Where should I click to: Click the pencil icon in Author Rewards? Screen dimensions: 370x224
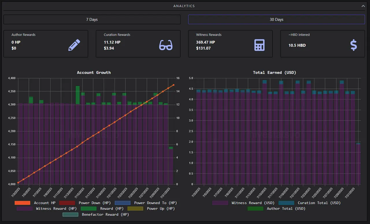pyautogui.click(x=74, y=45)
